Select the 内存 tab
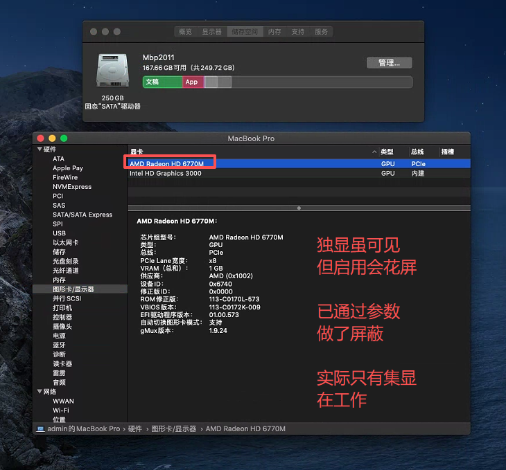The image size is (506, 470). 274,32
